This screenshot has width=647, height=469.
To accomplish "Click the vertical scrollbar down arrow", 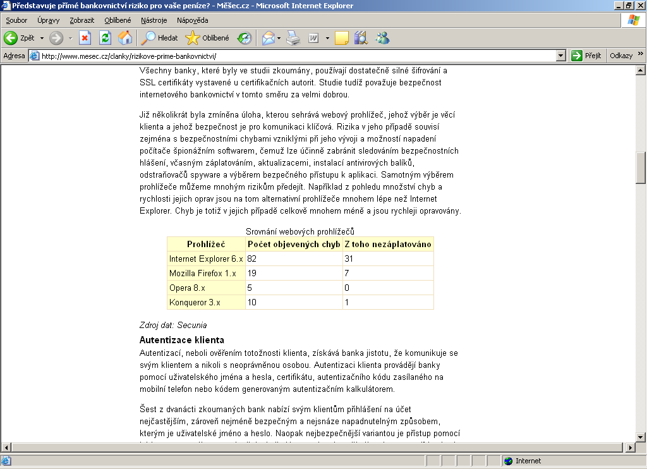I will click(641, 437).
